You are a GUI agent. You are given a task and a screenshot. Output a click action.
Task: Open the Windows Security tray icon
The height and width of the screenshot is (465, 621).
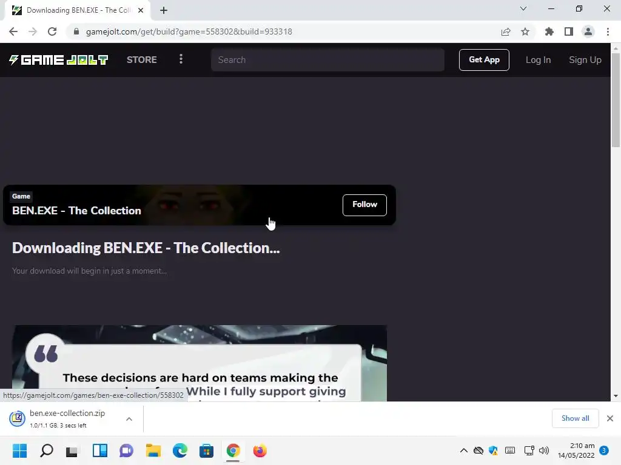494,450
